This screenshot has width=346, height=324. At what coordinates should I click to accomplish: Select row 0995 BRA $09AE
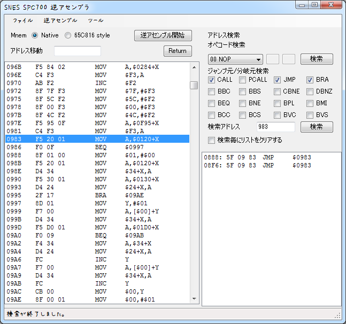point(97,195)
